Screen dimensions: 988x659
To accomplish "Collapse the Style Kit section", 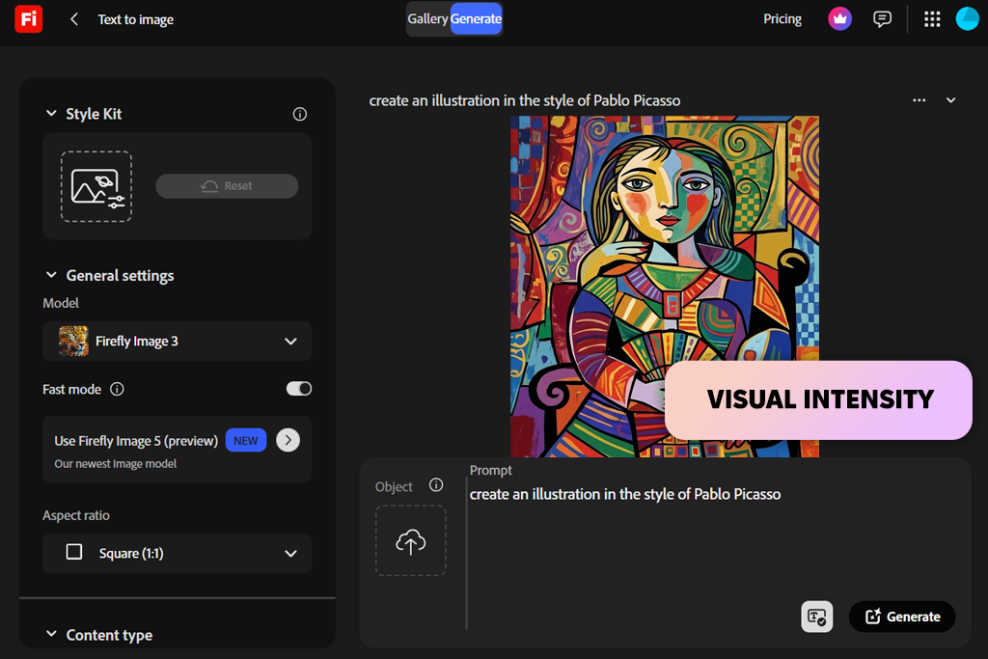I will (x=52, y=114).
